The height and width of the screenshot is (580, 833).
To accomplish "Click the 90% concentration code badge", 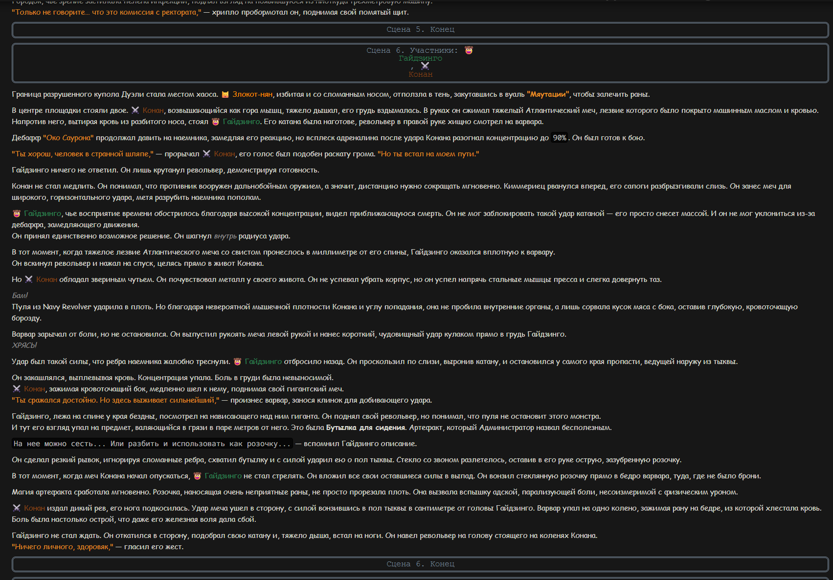I will (560, 138).
